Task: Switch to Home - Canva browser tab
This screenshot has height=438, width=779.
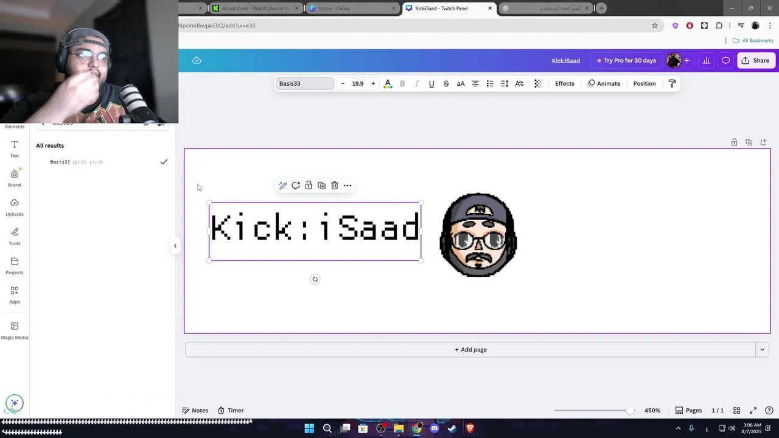Action: pos(353,9)
